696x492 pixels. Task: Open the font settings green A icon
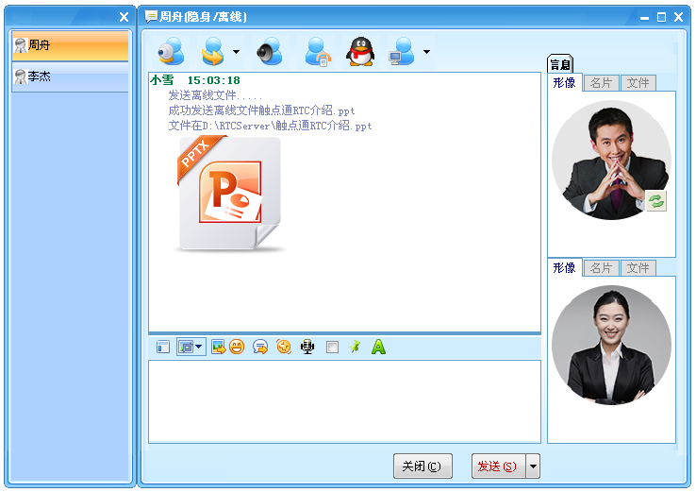[378, 348]
